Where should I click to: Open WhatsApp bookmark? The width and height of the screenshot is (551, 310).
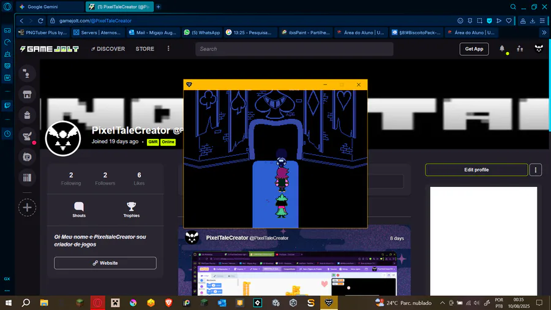click(203, 32)
